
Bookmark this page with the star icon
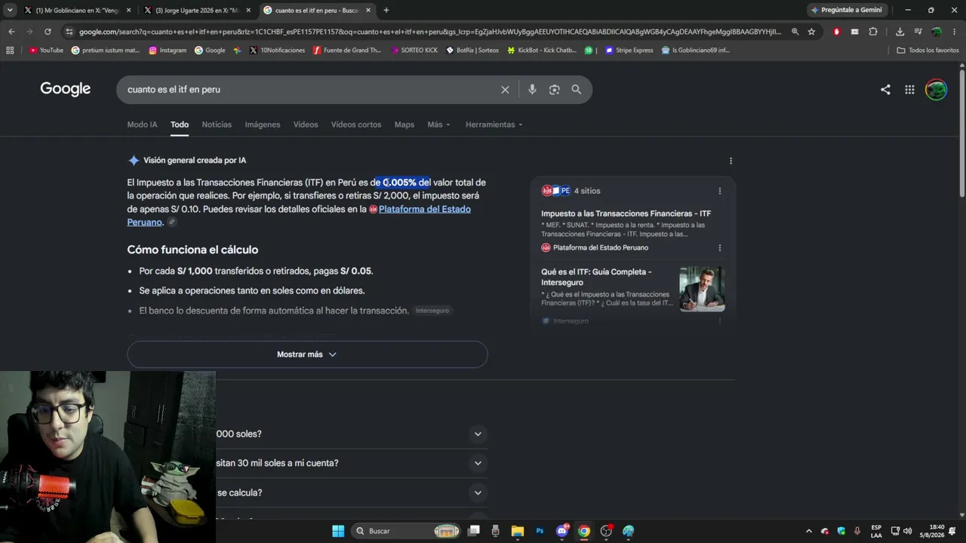811,32
